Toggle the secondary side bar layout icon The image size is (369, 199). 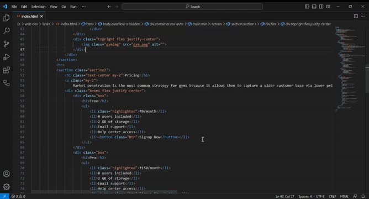coord(321,7)
